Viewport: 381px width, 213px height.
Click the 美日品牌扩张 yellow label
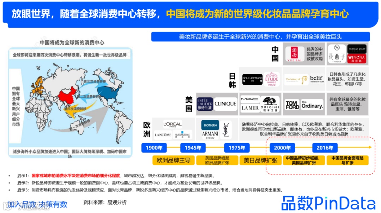pyautogui.click(x=260, y=160)
